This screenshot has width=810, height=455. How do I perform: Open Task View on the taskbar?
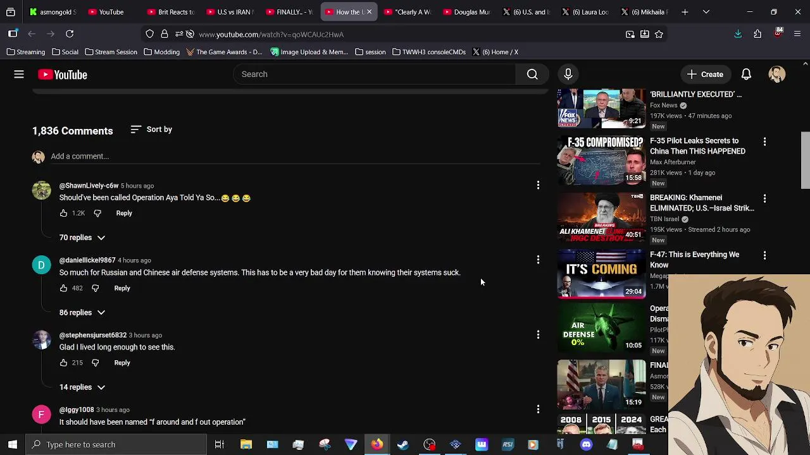[220, 444]
